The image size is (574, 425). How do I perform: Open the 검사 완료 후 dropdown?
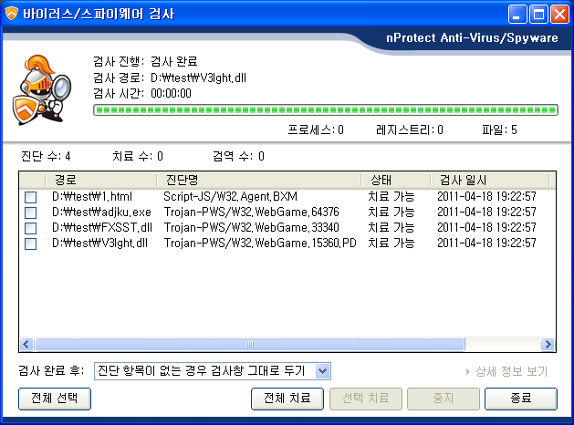[322, 370]
